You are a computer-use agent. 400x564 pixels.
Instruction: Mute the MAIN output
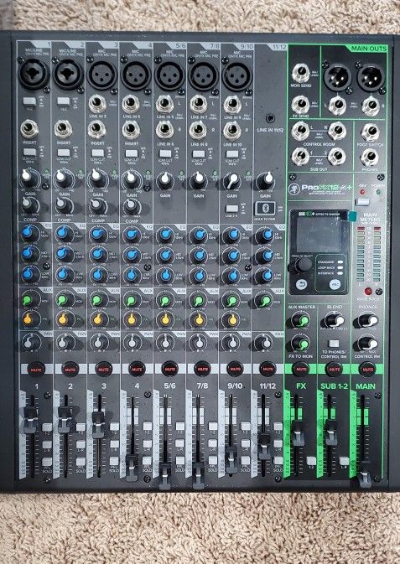pos(367,369)
